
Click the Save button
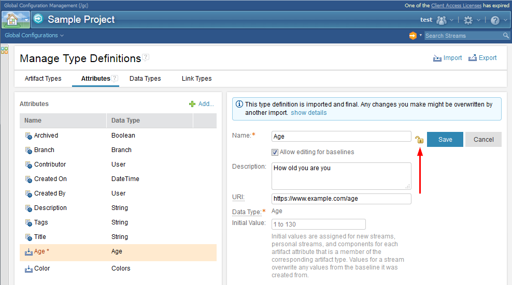pyautogui.click(x=445, y=139)
